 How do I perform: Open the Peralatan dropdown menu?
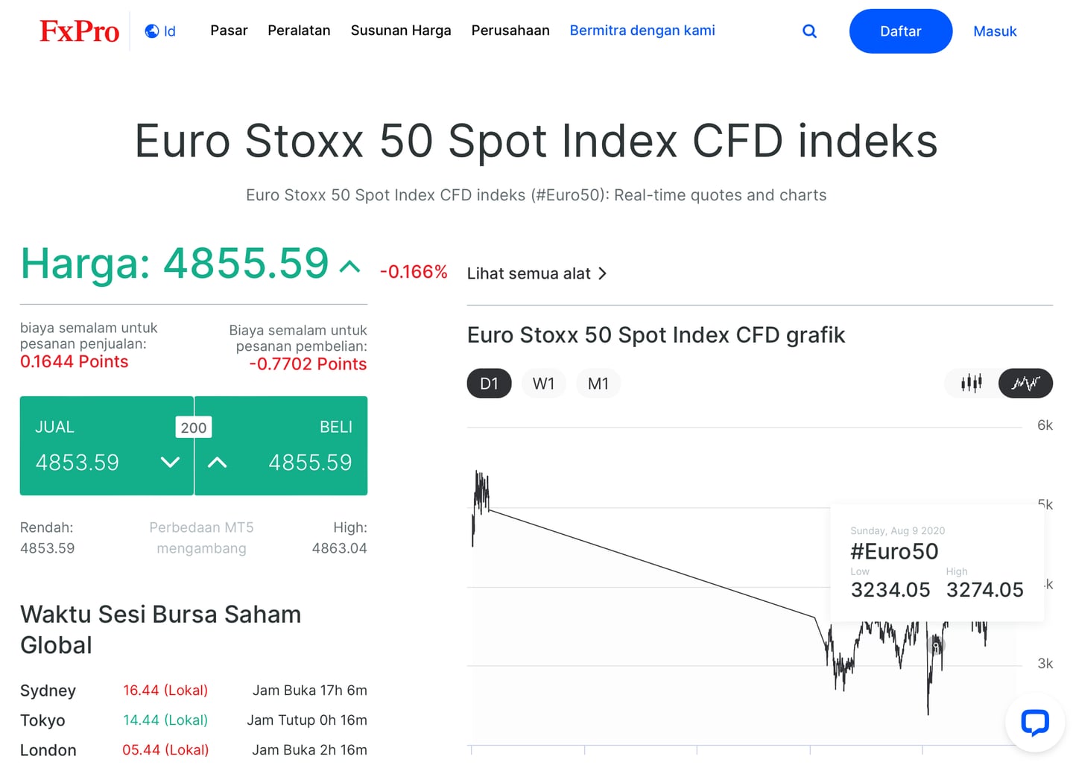299,31
